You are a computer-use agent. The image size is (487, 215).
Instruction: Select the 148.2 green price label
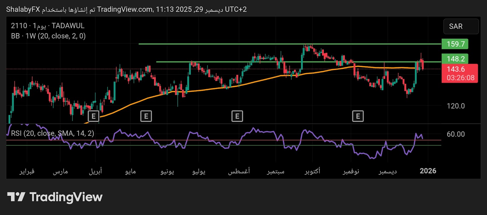point(455,59)
